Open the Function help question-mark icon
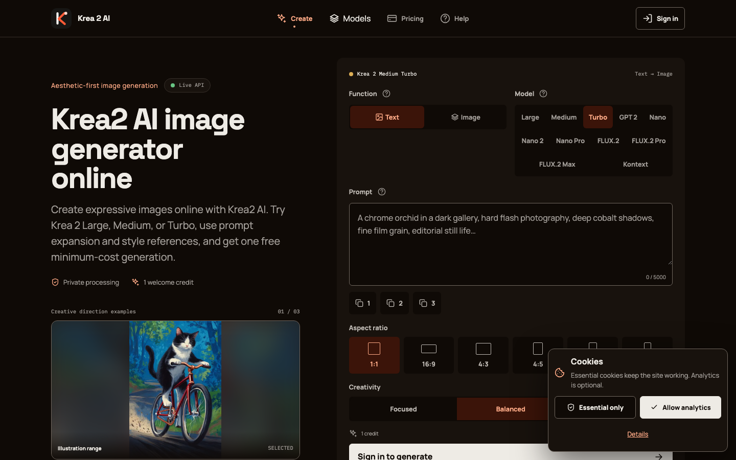The height and width of the screenshot is (460, 736). [386, 94]
